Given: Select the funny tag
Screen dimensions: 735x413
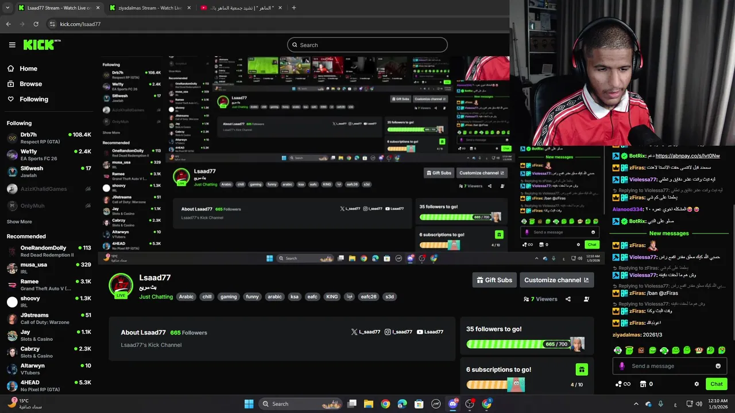Looking at the screenshot, I should pyautogui.click(x=252, y=297).
